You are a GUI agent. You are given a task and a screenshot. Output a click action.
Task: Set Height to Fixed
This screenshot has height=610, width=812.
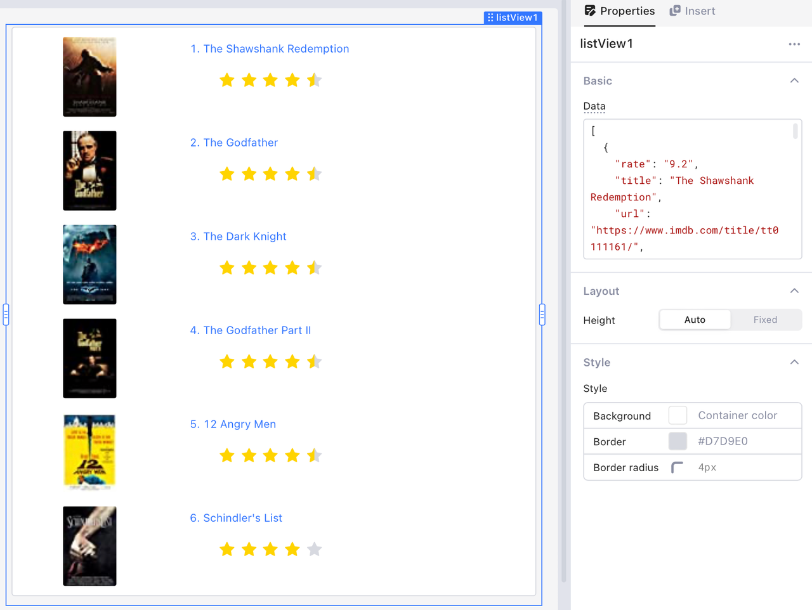coord(765,320)
